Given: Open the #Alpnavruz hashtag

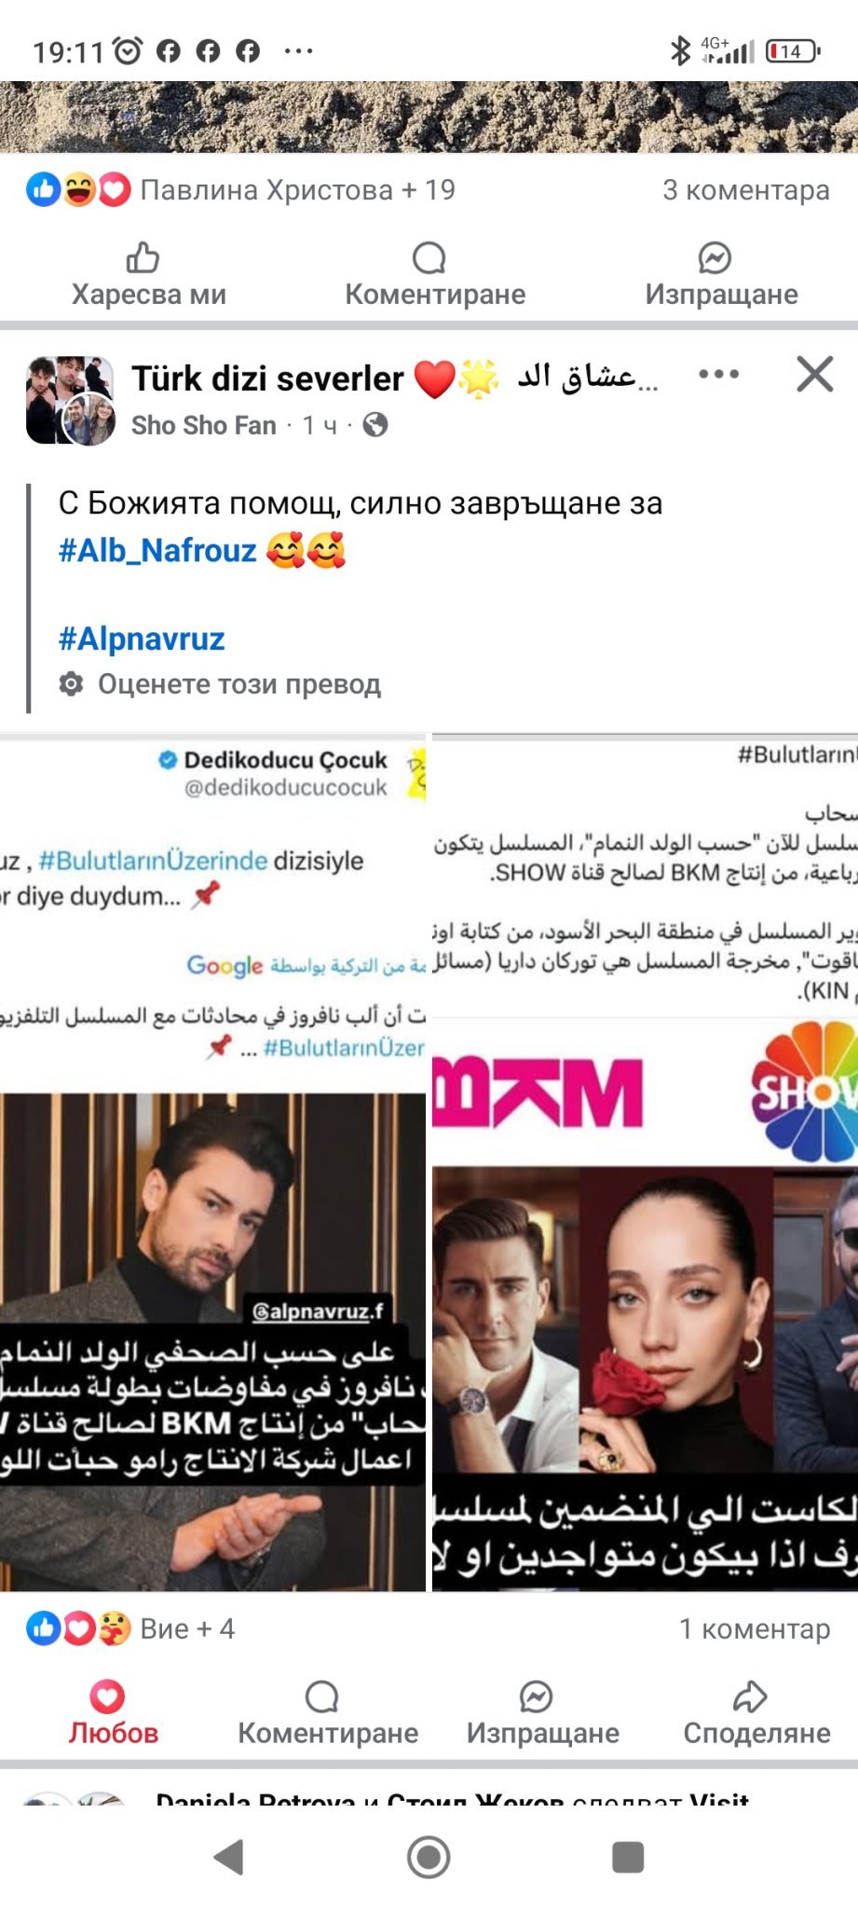Looking at the screenshot, I should click(x=142, y=639).
